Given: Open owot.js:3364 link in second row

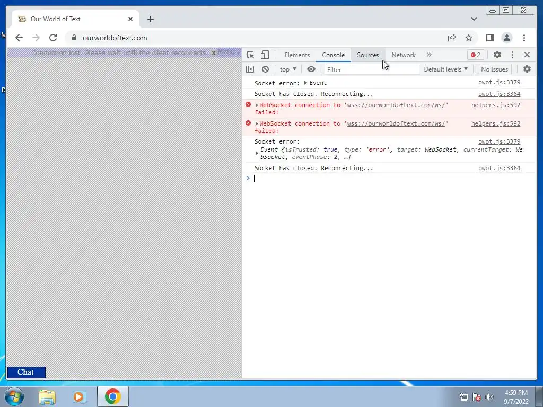Looking at the screenshot, I should [499, 94].
